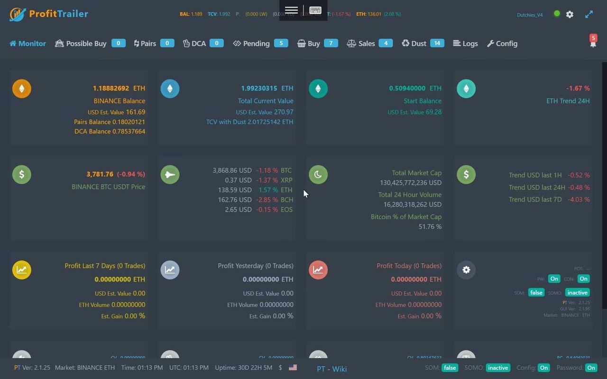
Task: Click gray chart icon in Profit Yesterday card
Action: tap(170, 270)
